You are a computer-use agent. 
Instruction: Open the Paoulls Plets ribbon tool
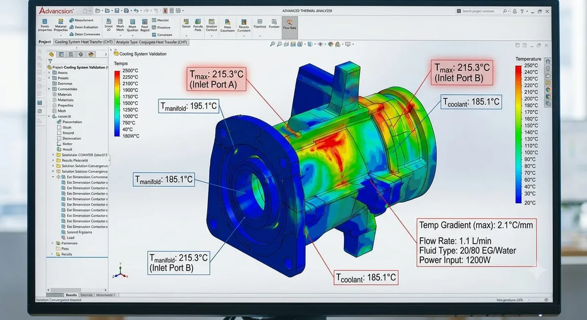[x=198, y=25]
